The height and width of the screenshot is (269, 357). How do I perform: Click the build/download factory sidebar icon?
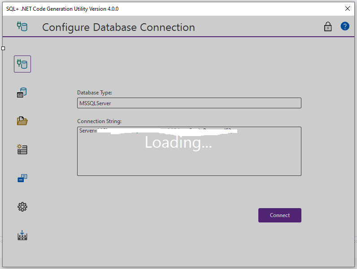pos(22,235)
